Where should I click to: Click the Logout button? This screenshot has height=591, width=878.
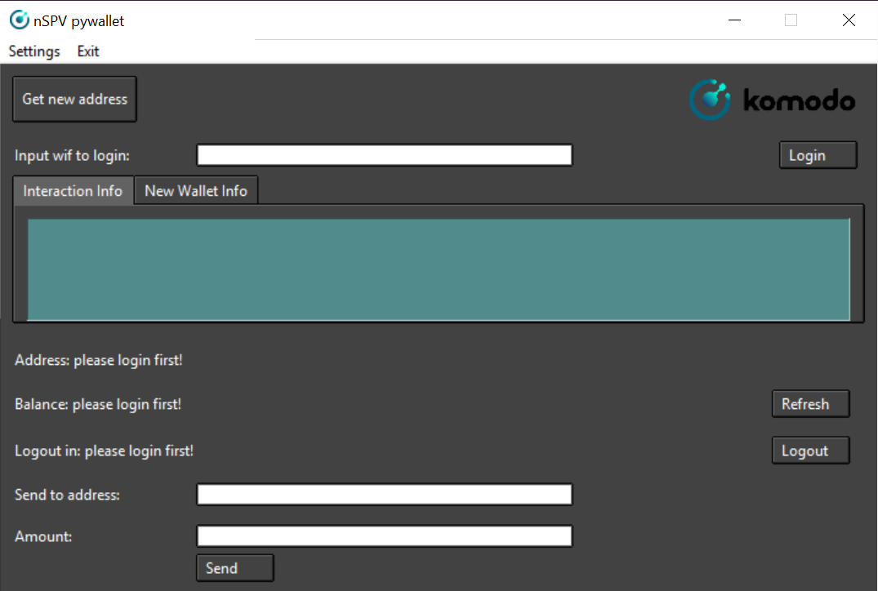pos(811,451)
